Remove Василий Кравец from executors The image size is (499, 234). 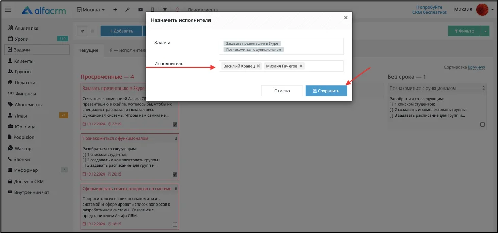coord(258,66)
